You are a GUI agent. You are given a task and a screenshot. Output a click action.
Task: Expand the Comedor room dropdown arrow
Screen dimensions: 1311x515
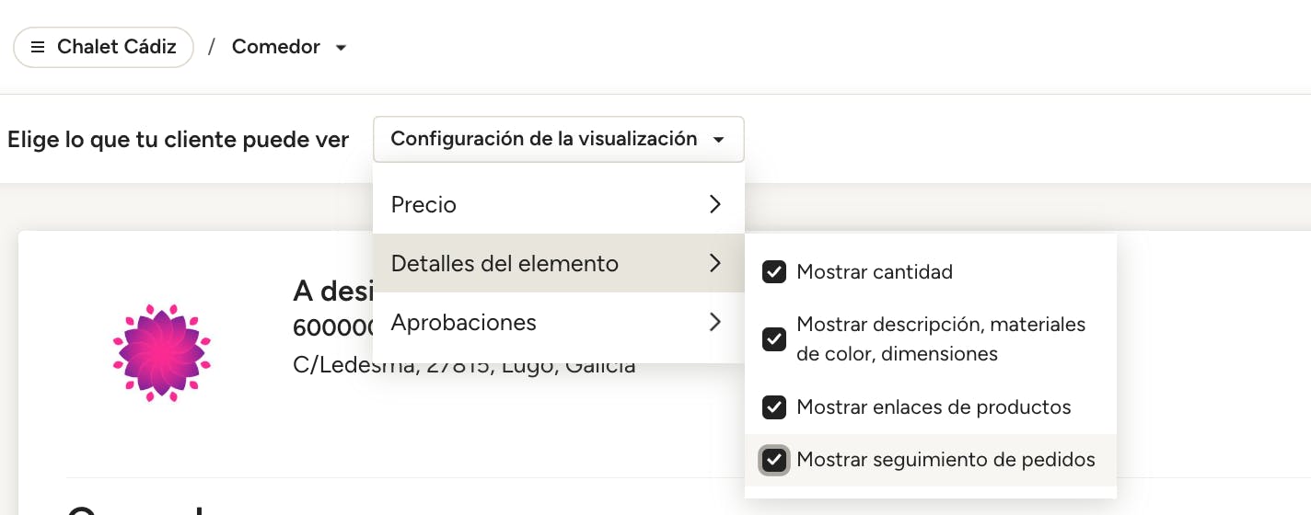pos(341,48)
